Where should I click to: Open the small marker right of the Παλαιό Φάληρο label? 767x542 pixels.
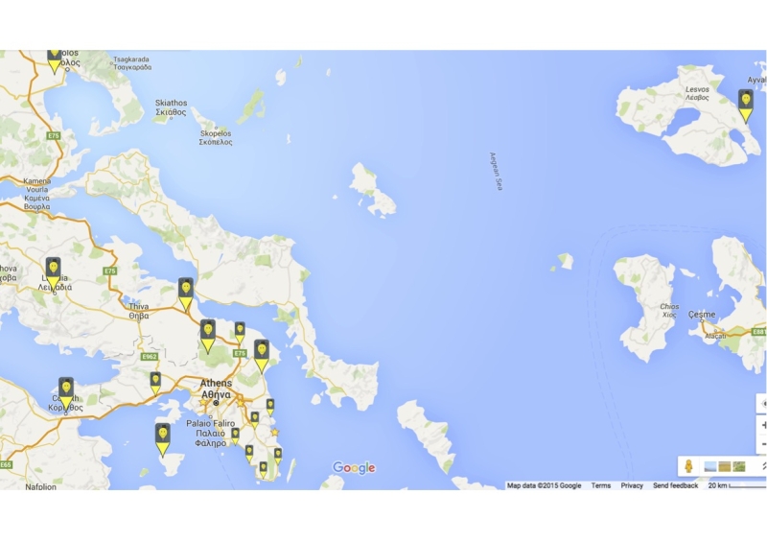pos(235,436)
